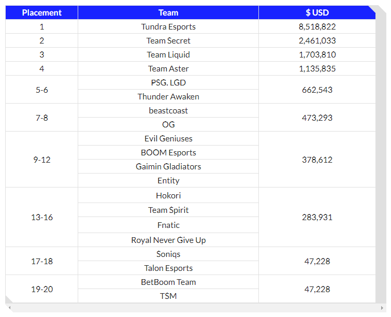Viewport: 391px width, 317px height.
Task: Select the Thunder Awaken cell
Action: pos(168,96)
